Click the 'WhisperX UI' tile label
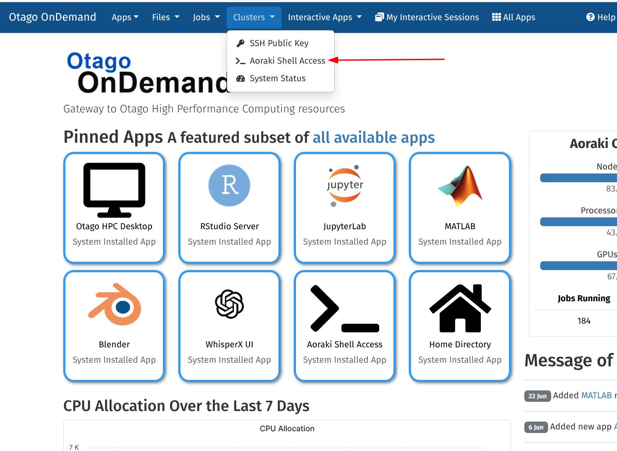617x451 pixels. coord(229,344)
